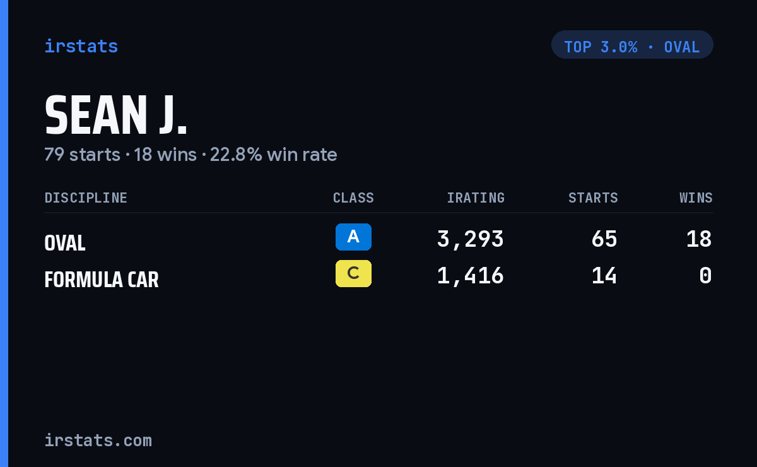Screen dimensions: 757x467
Task: Click the 65 oval starts value
Action: coord(604,239)
